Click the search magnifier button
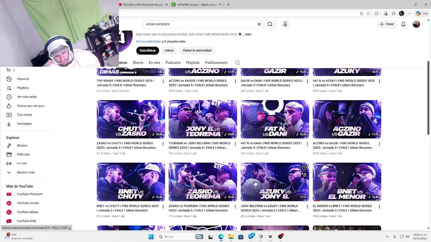Screen dimensions: 431x242 click(270, 24)
